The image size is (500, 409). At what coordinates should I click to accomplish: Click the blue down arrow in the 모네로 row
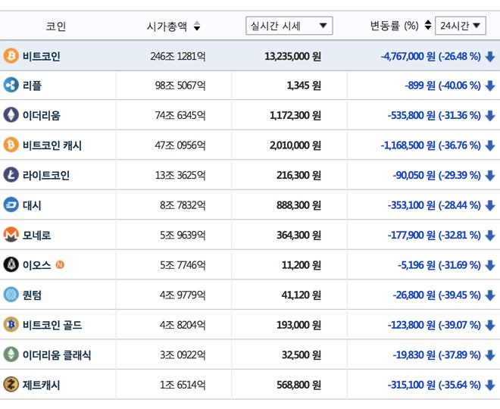(490, 236)
